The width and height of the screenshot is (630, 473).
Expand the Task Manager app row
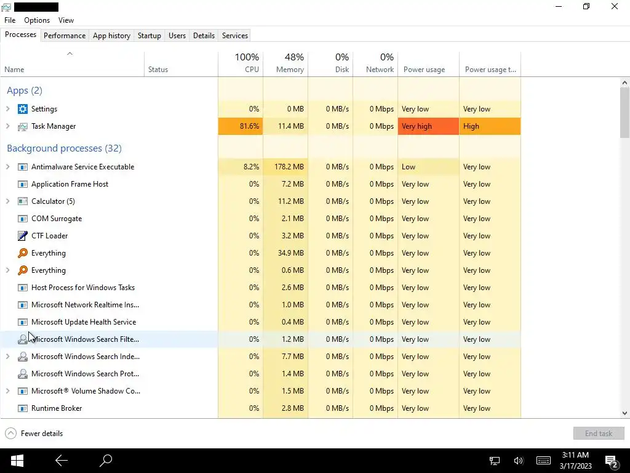pos(7,126)
